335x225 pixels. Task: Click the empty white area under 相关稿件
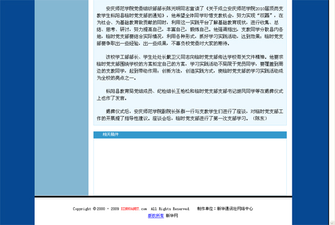(x=190, y=167)
